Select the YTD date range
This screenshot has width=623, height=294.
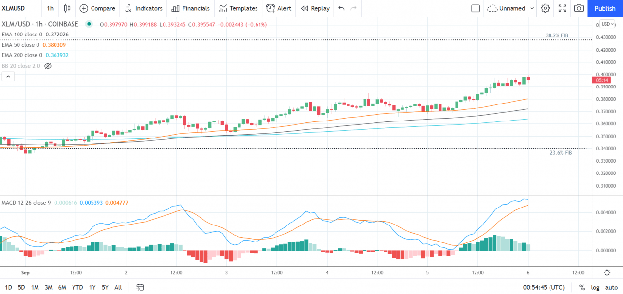click(x=77, y=287)
